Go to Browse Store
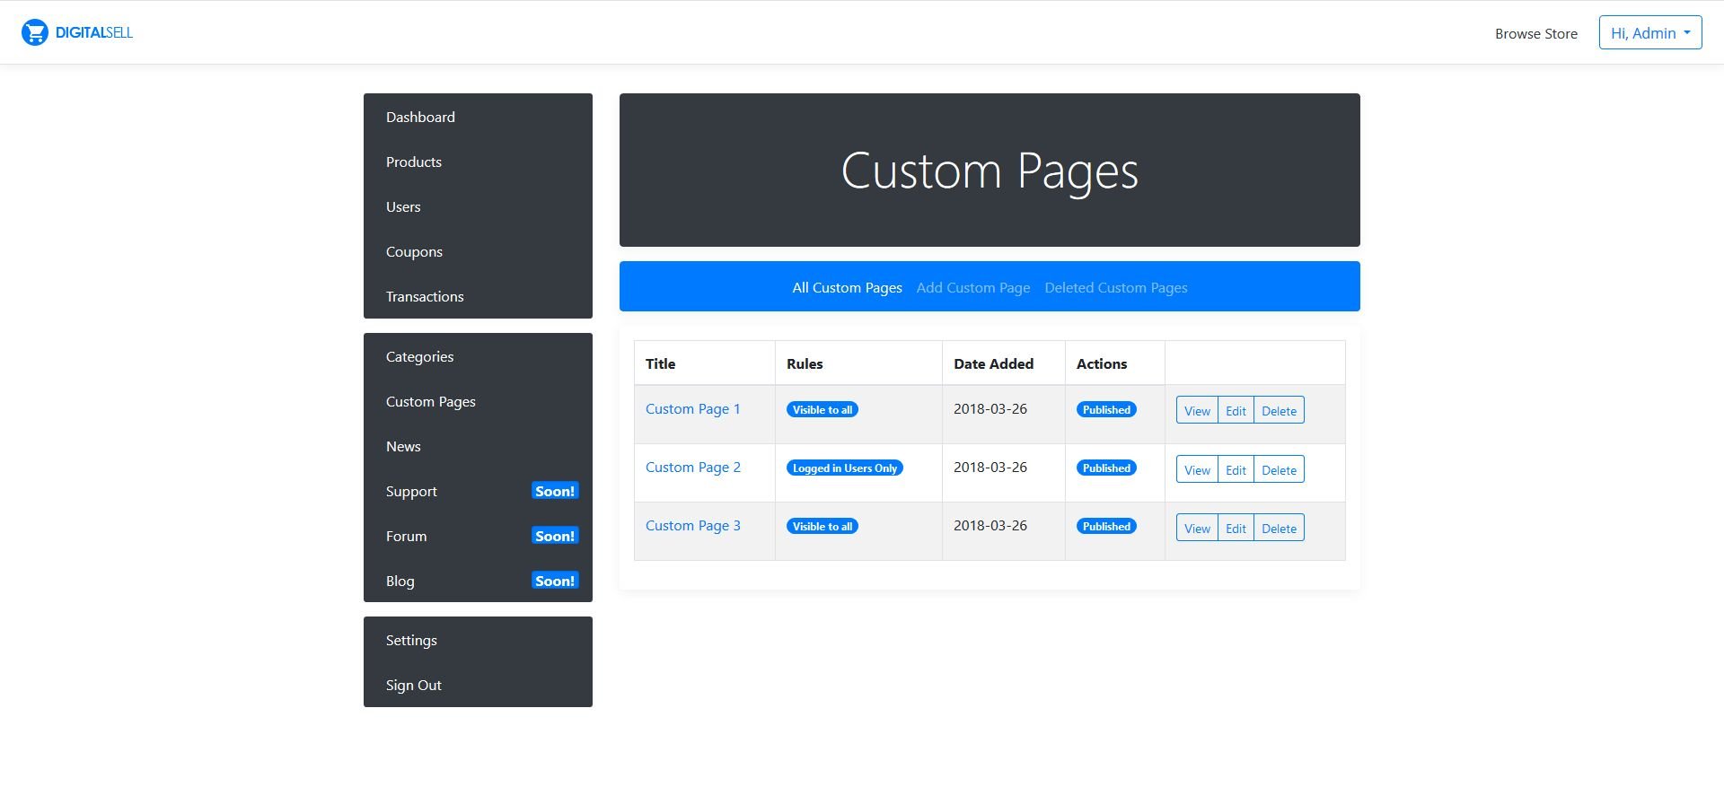 1536,33
